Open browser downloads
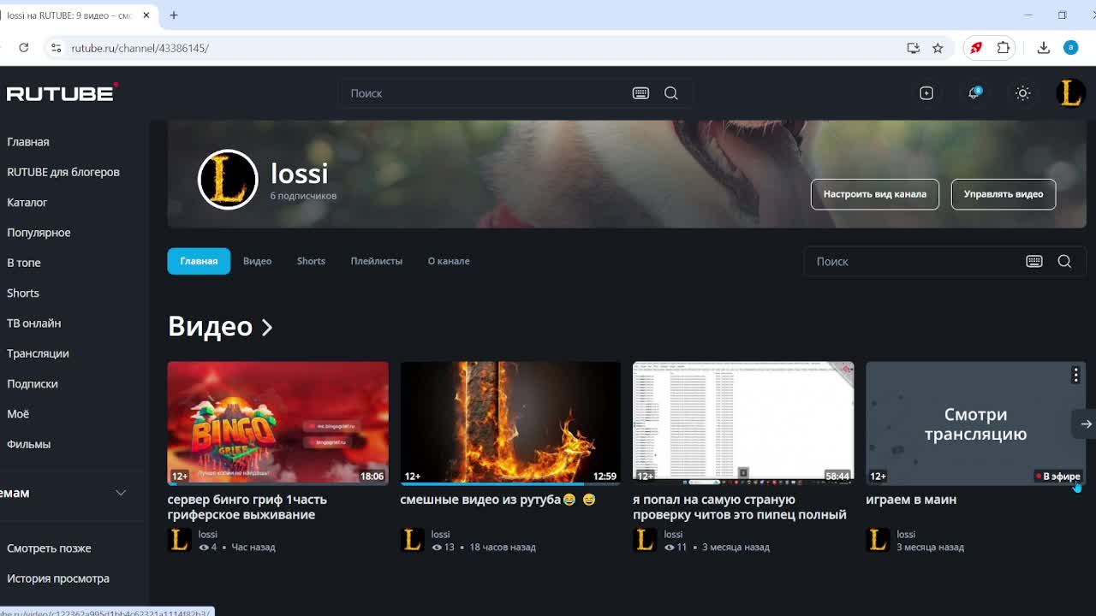The width and height of the screenshot is (1096, 616). tap(1043, 48)
